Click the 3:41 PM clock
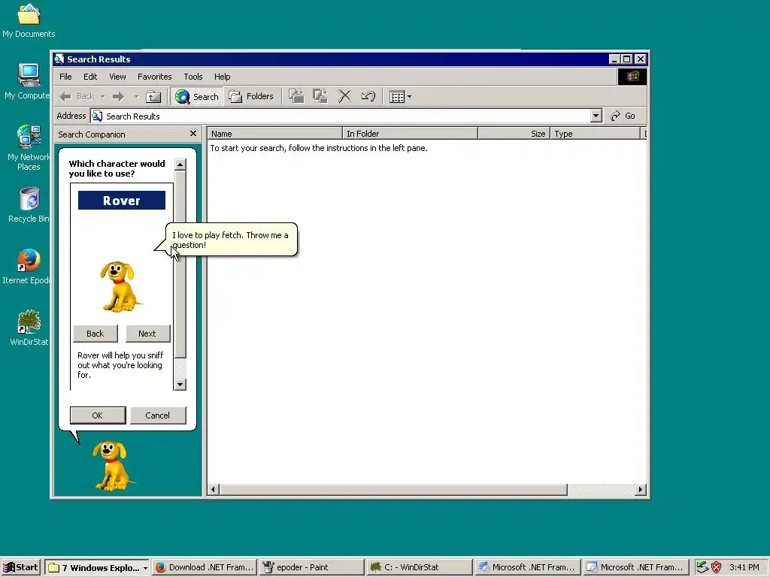This screenshot has height=577, width=770. [744, 568]
